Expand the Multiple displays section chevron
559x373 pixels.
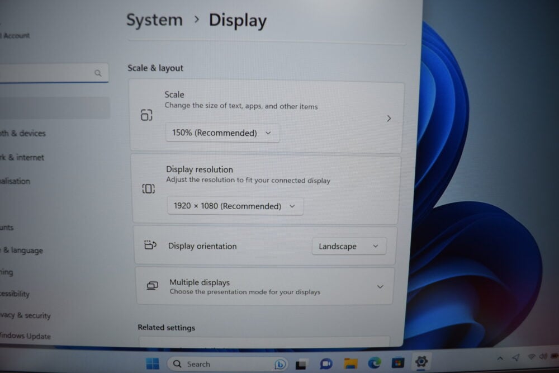point(380,287)
